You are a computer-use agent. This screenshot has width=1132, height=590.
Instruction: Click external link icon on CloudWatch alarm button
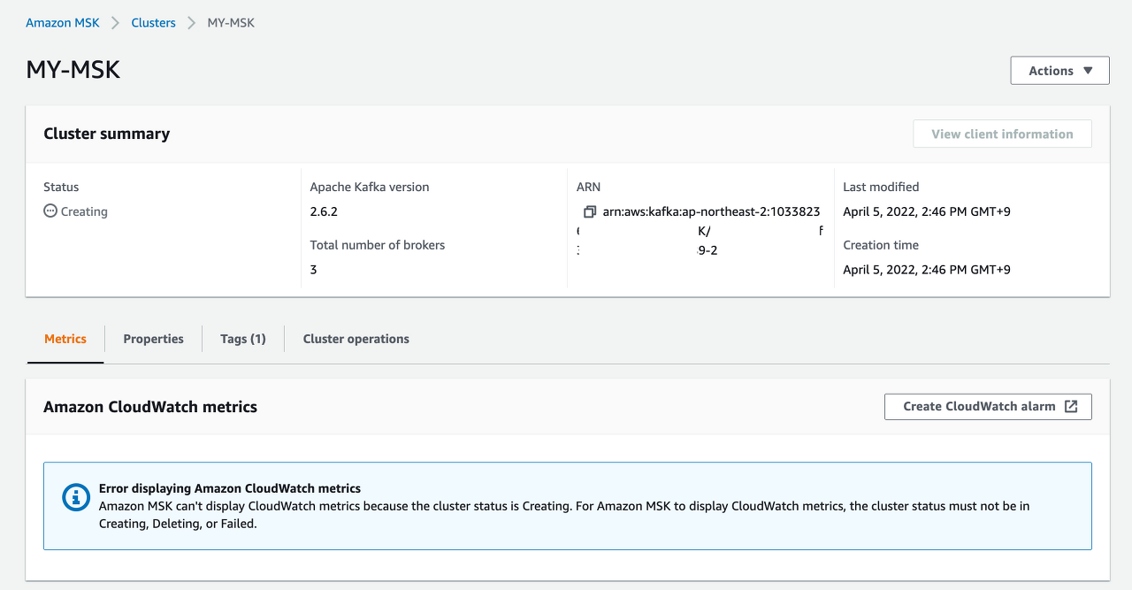click(1071, 406)
